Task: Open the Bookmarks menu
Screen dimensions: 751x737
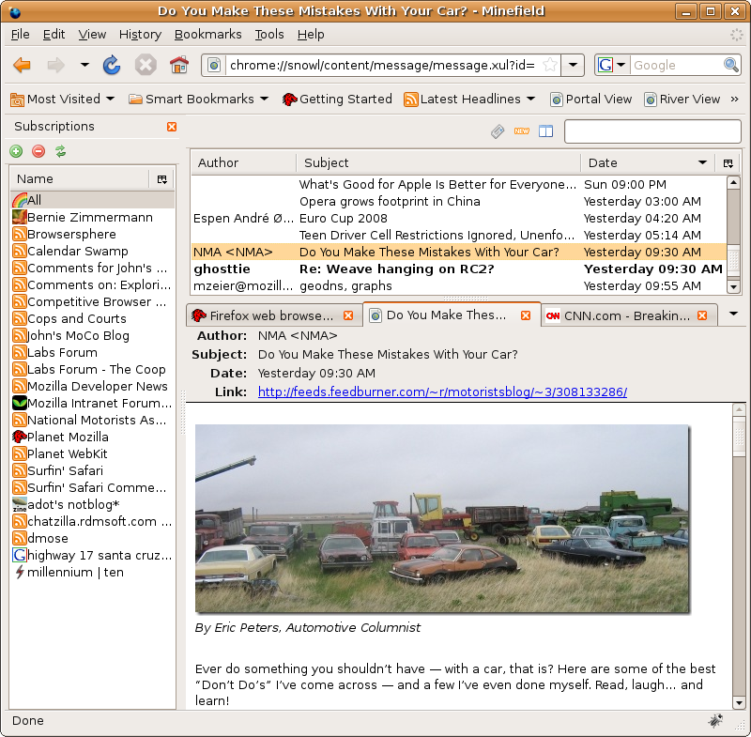Action: 207,34
